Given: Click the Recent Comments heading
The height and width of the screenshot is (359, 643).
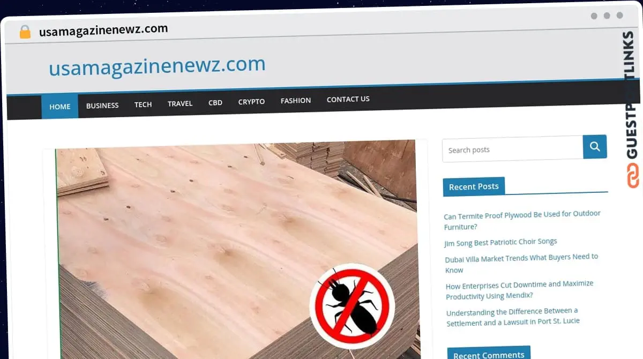Looking at the screenshot, I should [489, 354].
